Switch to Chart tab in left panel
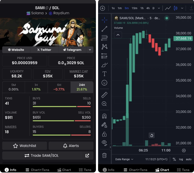This screenshot has height=173, width=194. coord(64,170)
